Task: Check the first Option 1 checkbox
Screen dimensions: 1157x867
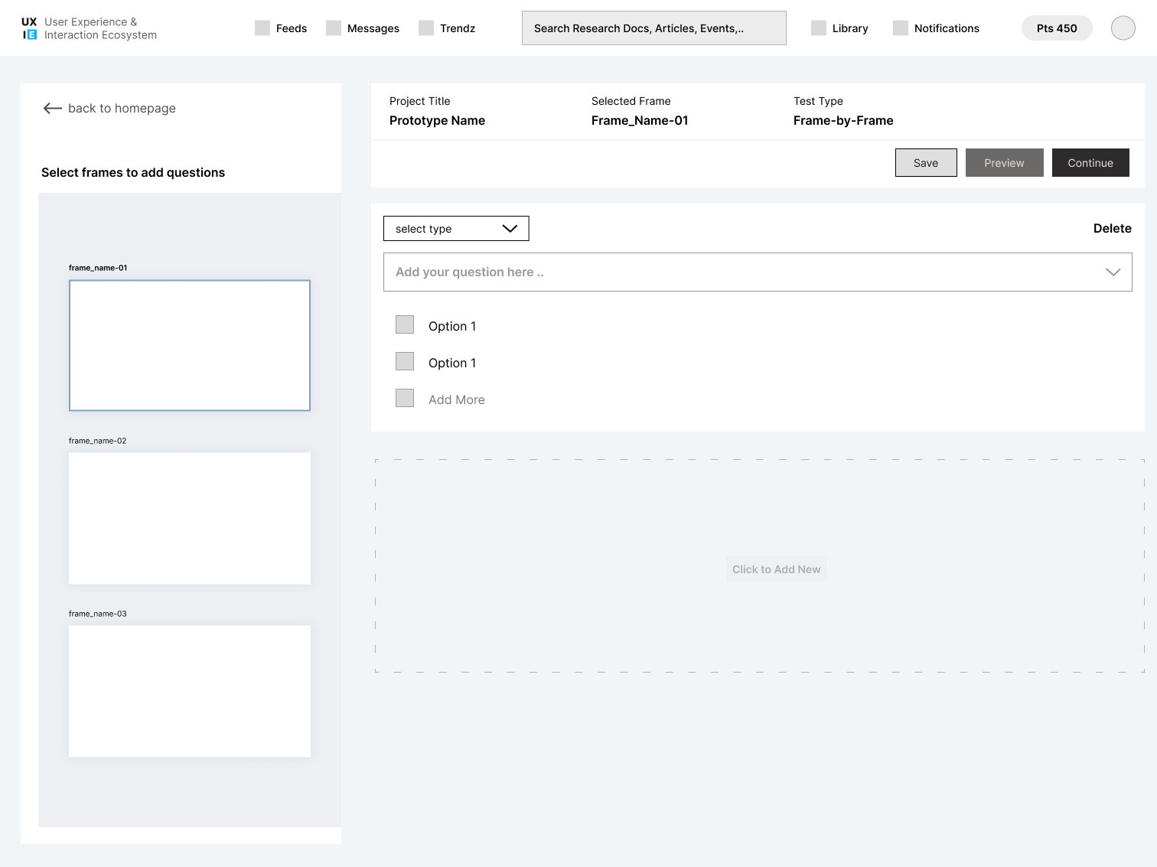Action: 405,324
